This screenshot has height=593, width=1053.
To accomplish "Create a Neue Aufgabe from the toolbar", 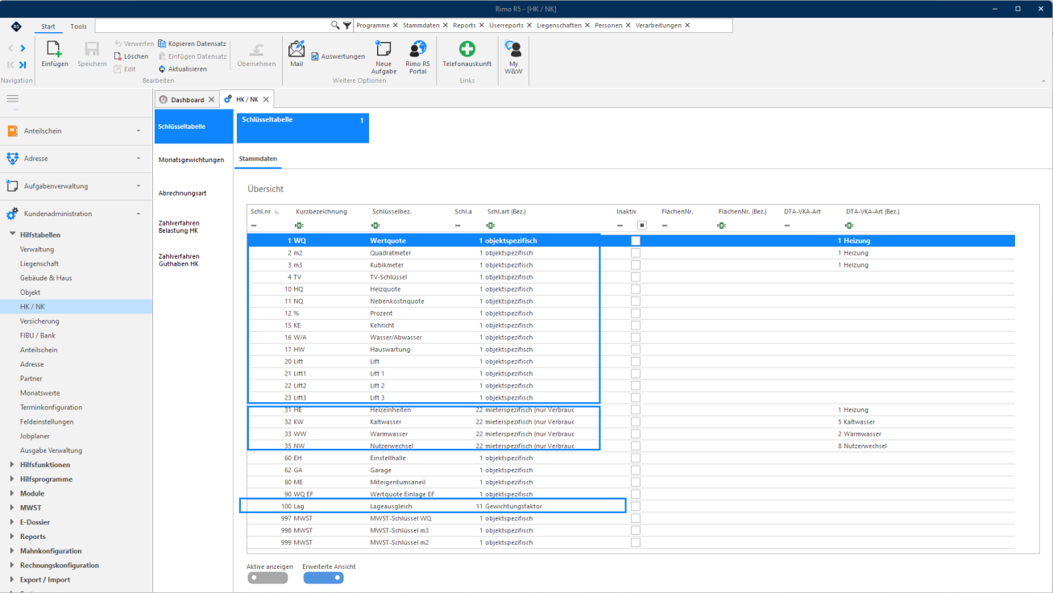I will (x=383, y=57).
